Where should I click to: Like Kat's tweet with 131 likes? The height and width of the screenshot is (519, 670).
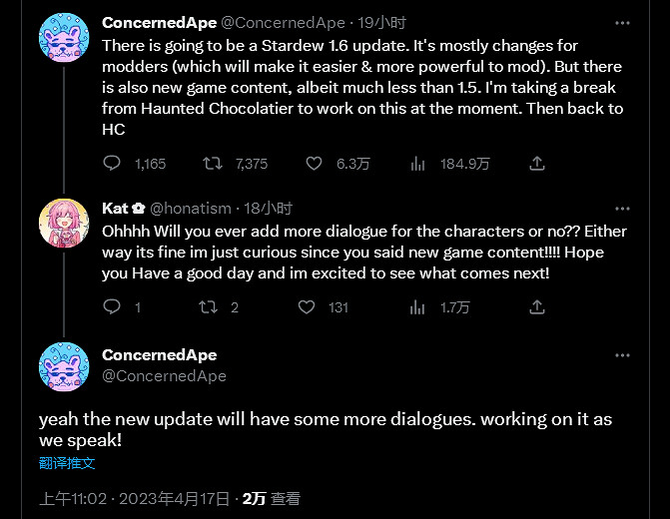click(314, 306)
